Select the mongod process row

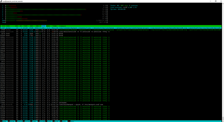tap(111, 104)
